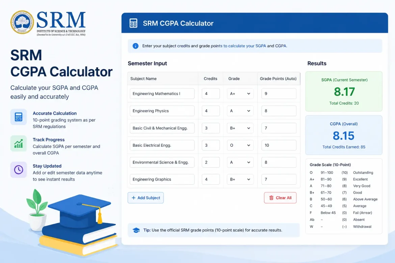Click the trash icon in Clear All
The height and width of the screenshot is (263, 395).
271,198
